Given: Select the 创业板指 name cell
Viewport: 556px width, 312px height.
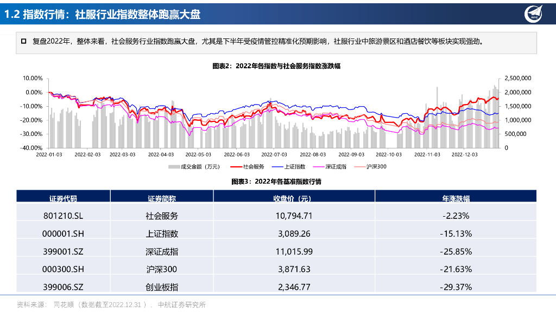Looking at the screenshot, I should [x=161, y=287].
